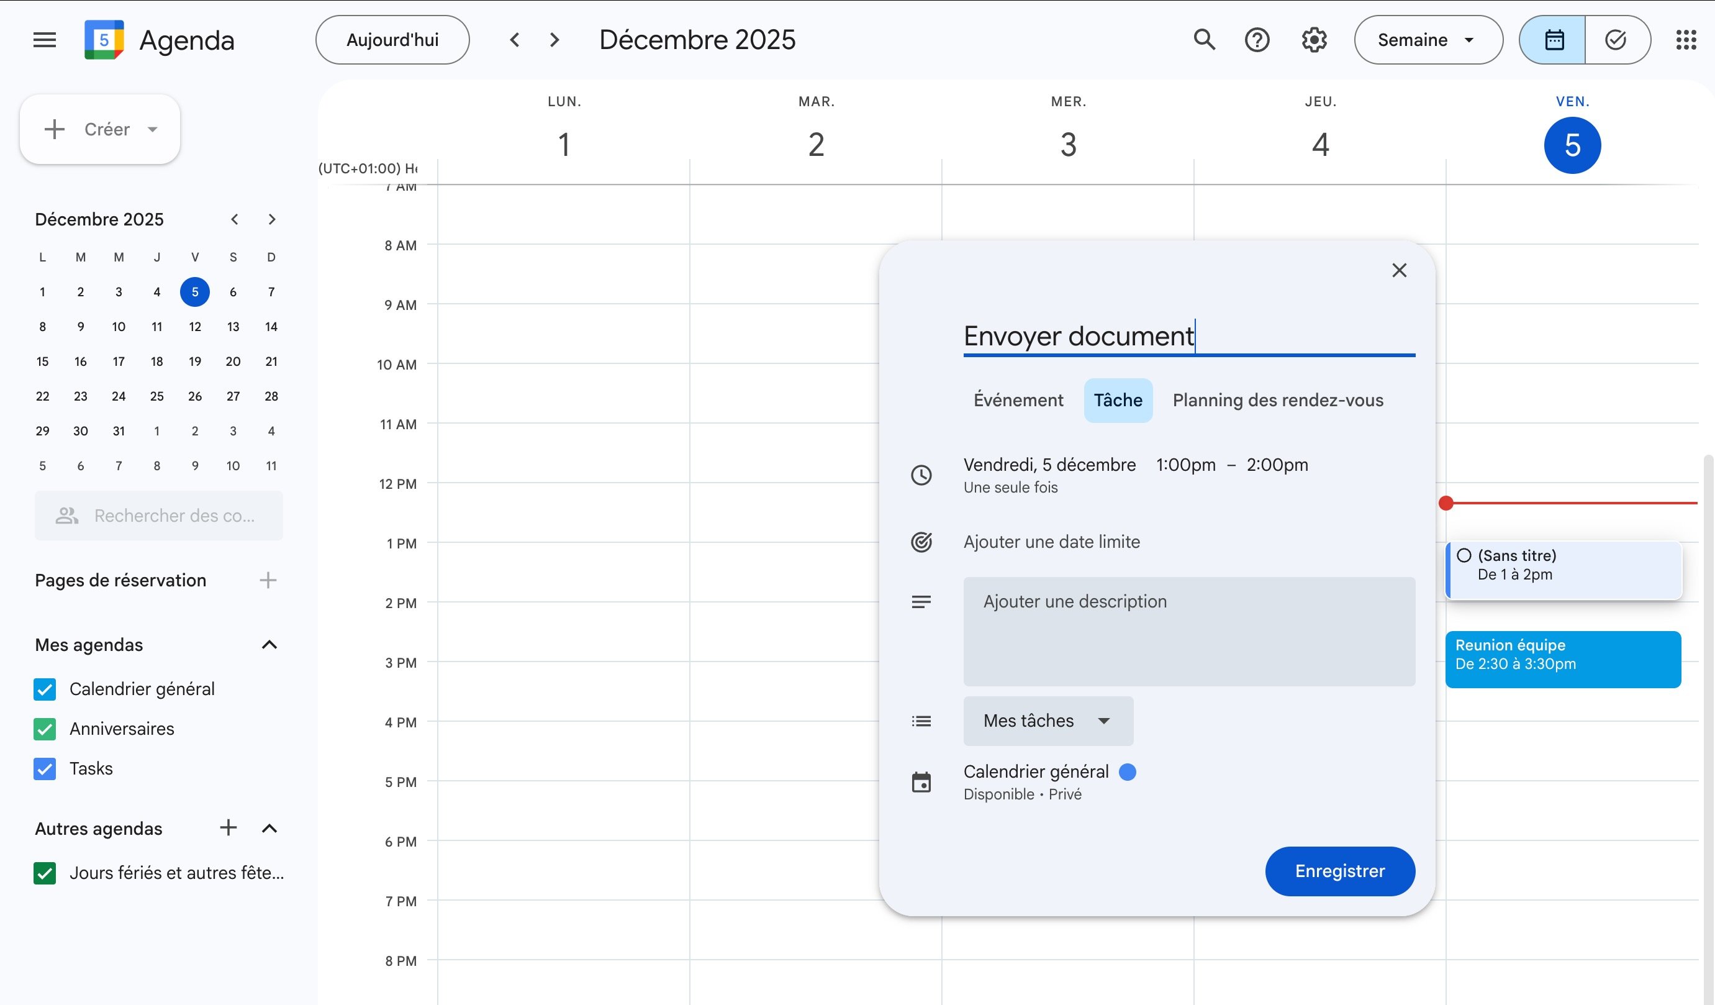Open the Google apps grid
Screen dimensions: 1715x1005
click(1687, 40)
